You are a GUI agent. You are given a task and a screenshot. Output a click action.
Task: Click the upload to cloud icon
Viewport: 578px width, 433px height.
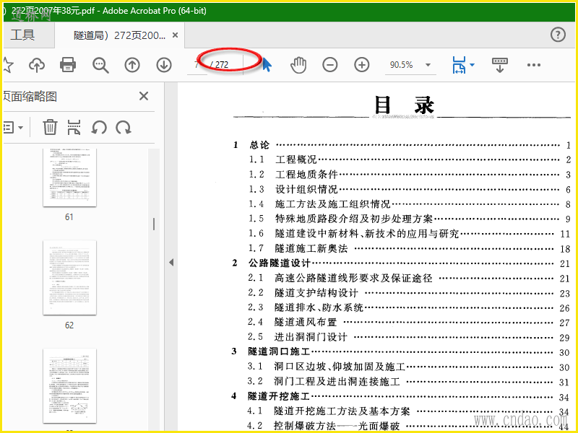point(37,65)
